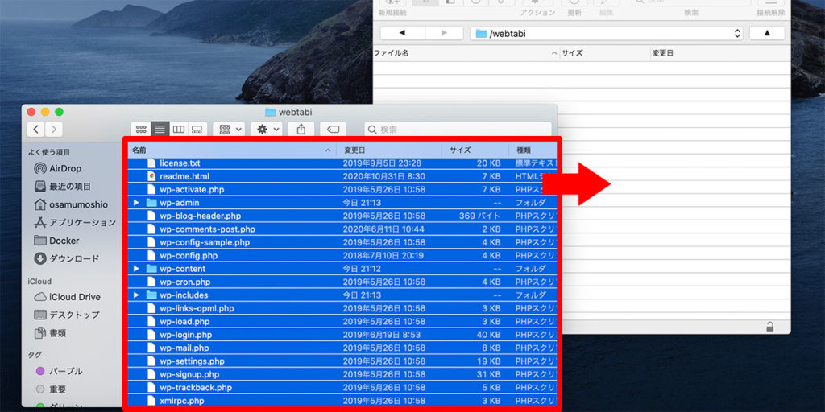Open Docker folder in sidebar
Screen dimensions: 825x412
[x=64, y=241]
